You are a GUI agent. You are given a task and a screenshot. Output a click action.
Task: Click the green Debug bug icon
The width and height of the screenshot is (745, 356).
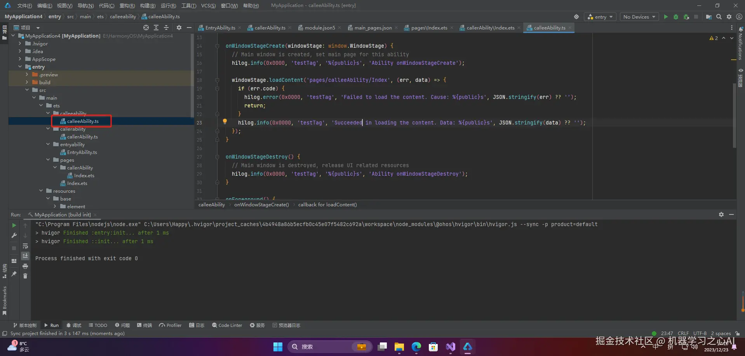676,17
